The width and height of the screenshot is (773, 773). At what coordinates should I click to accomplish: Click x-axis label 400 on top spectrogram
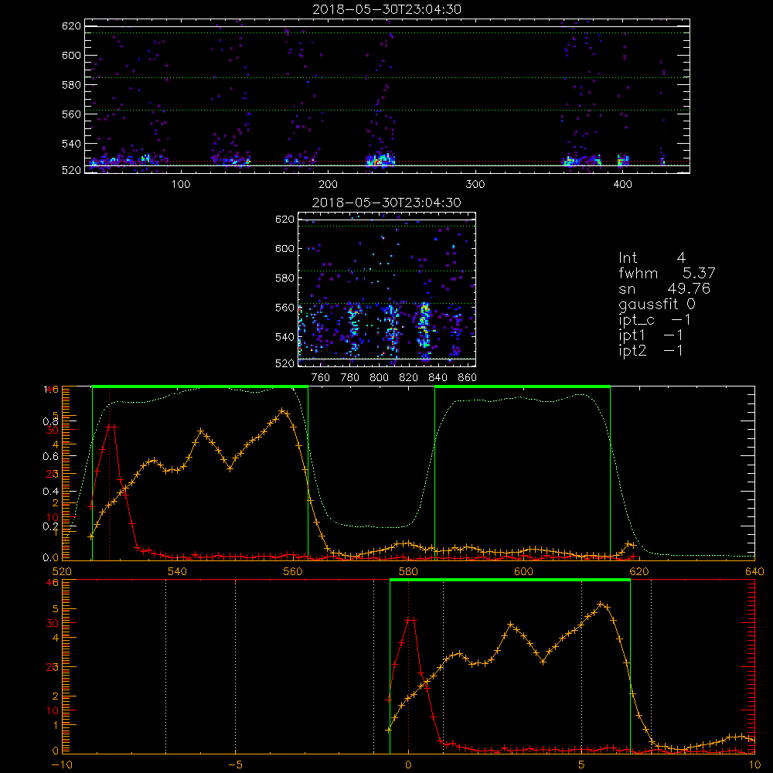point(622,185)
